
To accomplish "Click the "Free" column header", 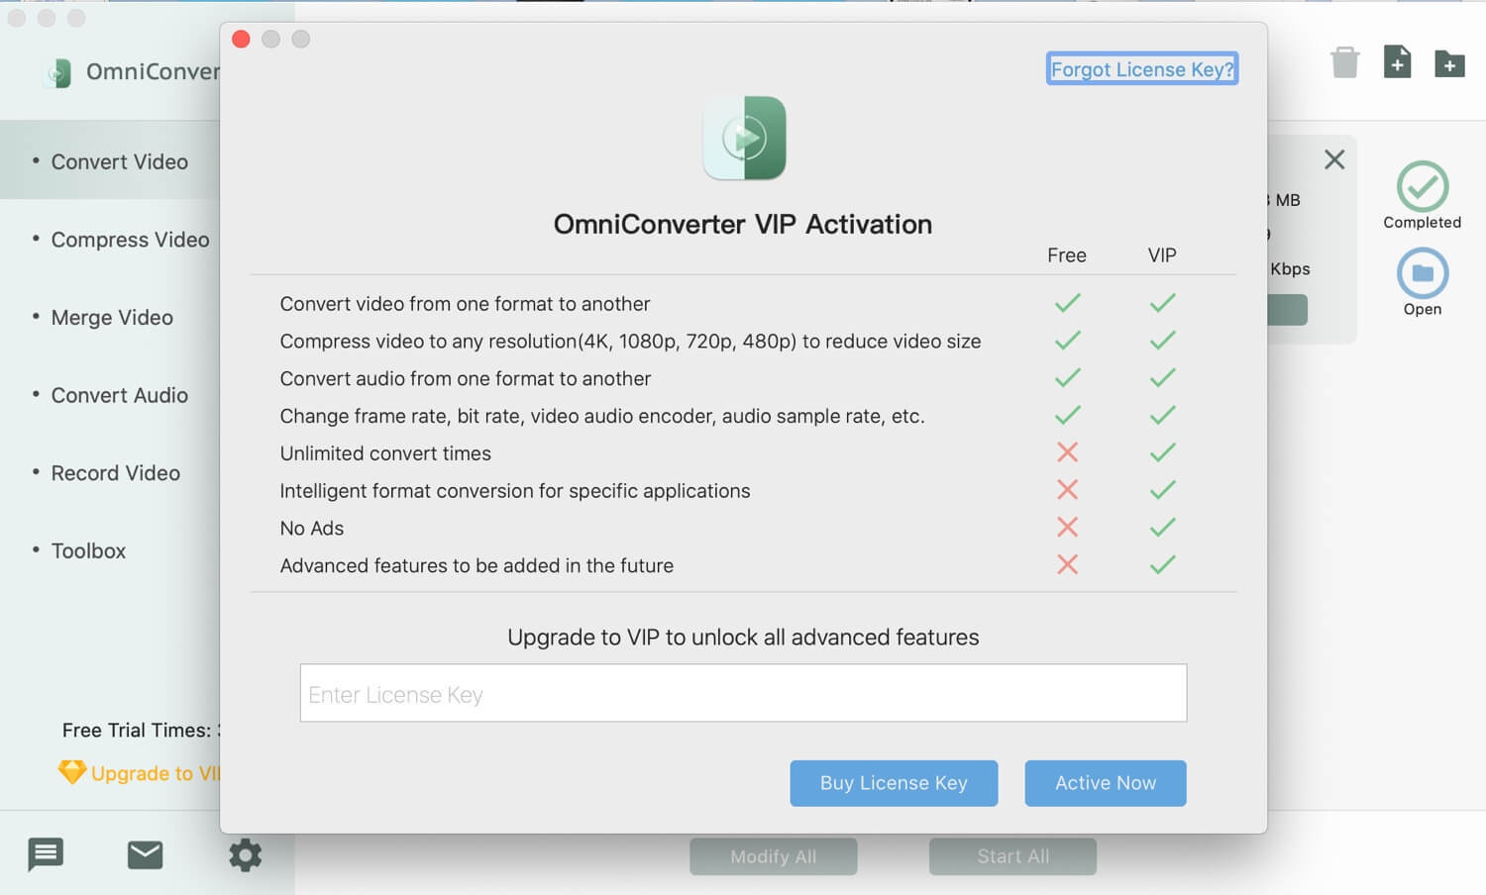I will click(x=1067, y=255).
